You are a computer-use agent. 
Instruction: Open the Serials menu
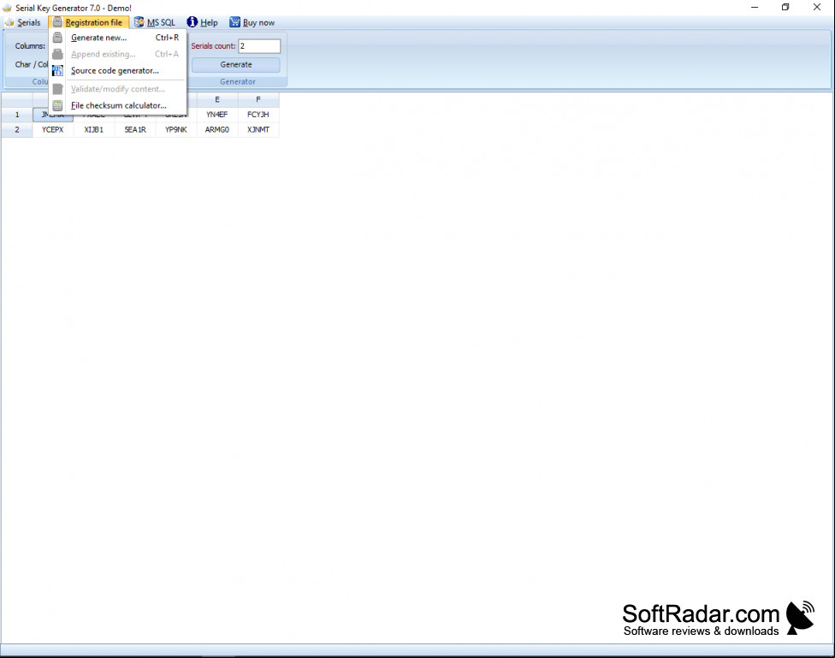pos(23,22)
